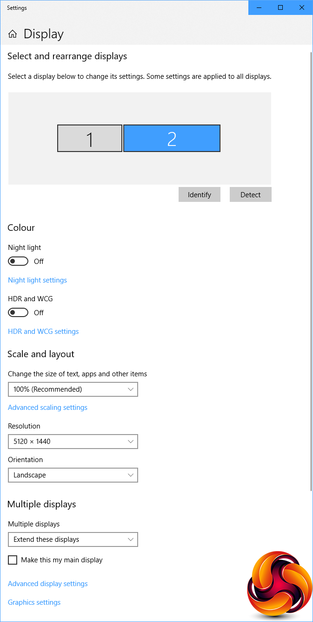Expand the Resolution 5120 × 1440 dropdown
The height and width of the screenshot is (622, 313).
click(73, 442)
